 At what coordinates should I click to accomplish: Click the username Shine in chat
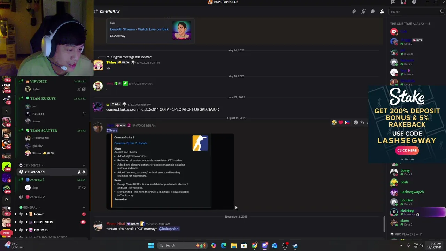tap(111, 62)
